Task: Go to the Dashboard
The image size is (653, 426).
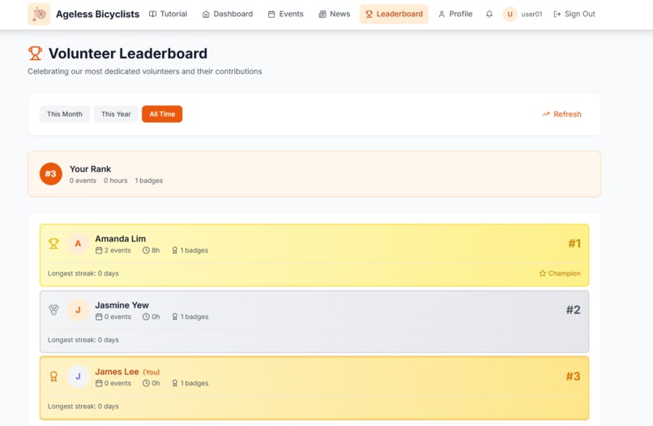Action: [x=228, y=14]
